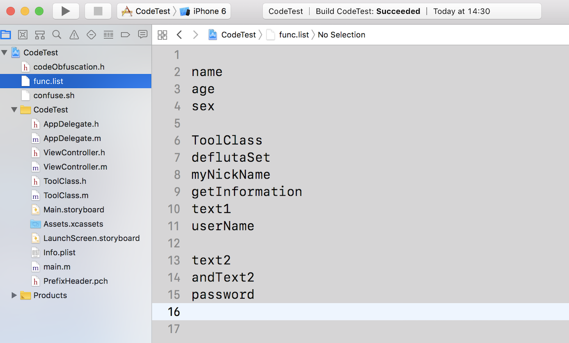Show the Issue navigator warning icon
Viewport: 569px width, 343px height.
tap(74, 35)
